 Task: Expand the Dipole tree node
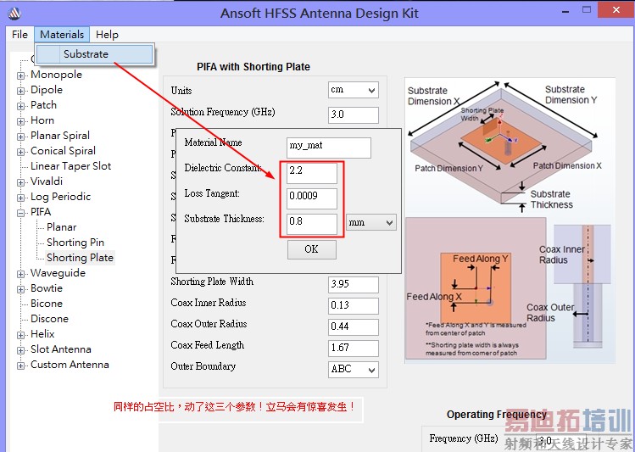pos(20,91)
